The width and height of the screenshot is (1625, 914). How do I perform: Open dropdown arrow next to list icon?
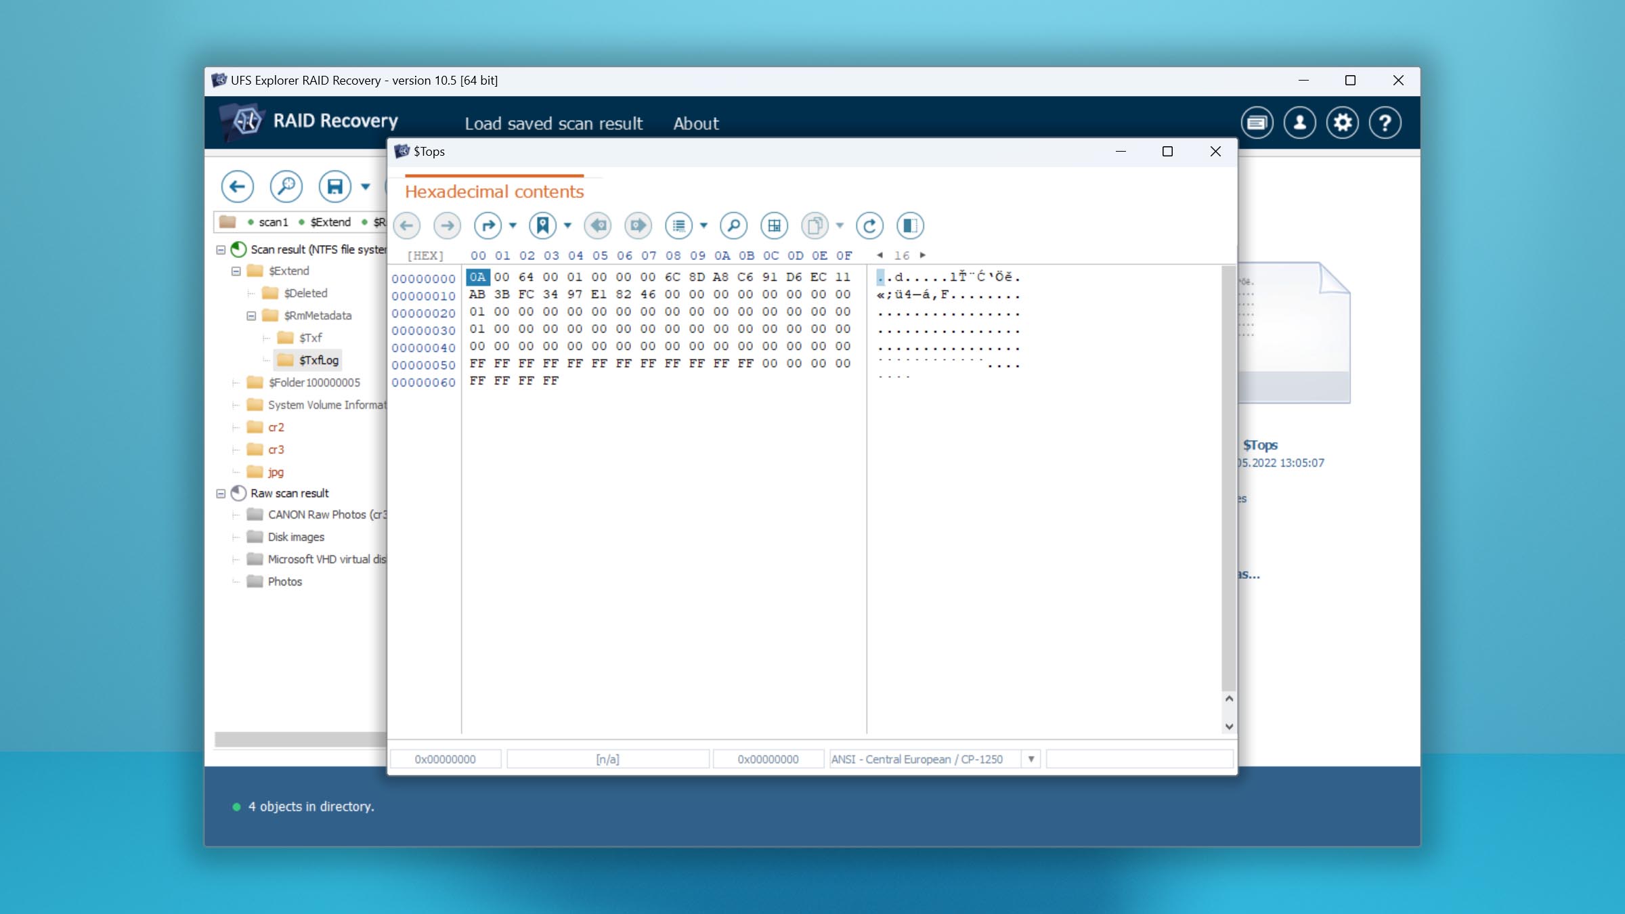pos(703,225)
